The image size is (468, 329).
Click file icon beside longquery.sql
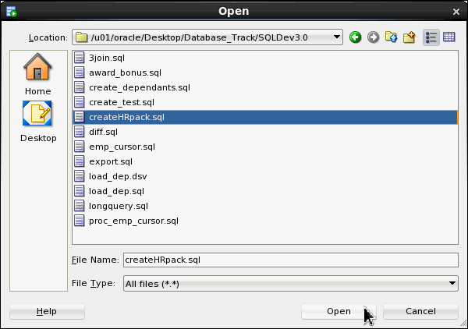[79, 206]
